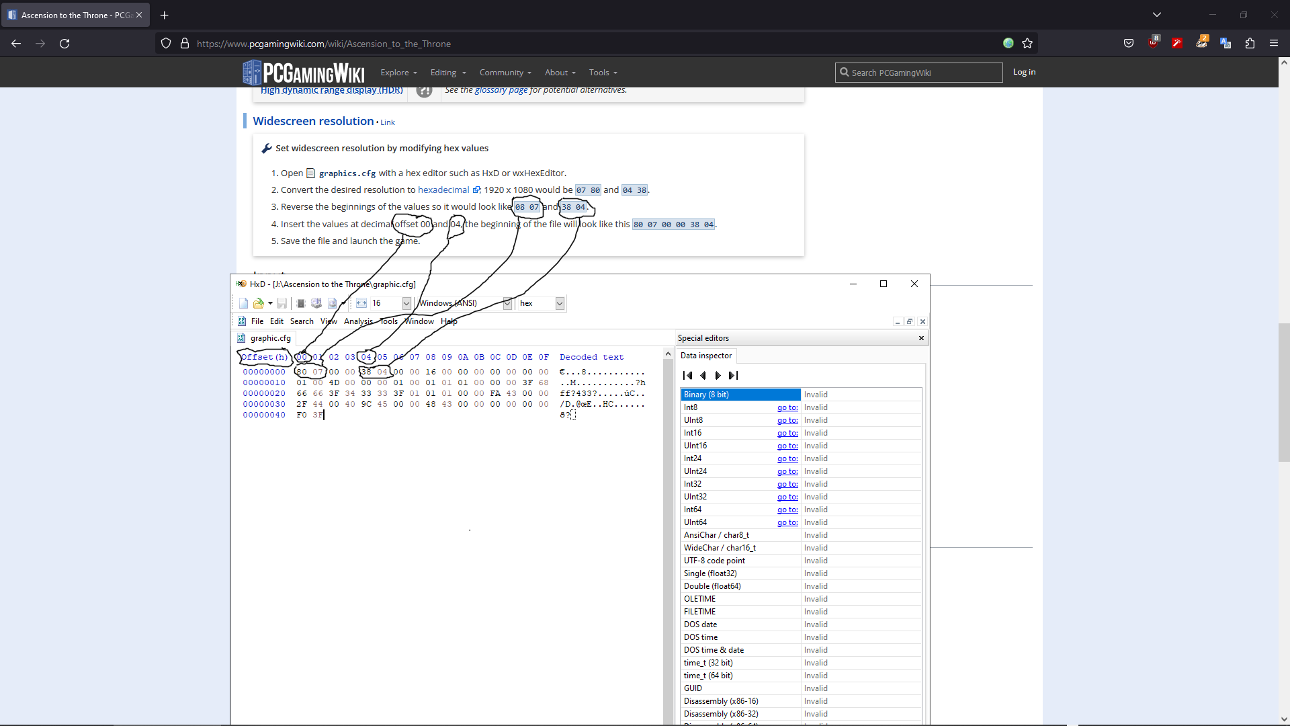Click the HxD save floppy disk icon
This screenshot has height=726, width=1290.
282,304
